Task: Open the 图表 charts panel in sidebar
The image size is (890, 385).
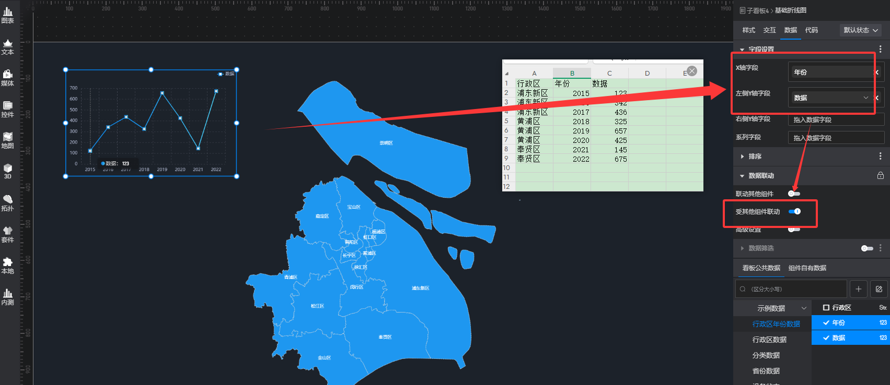Action: point(8,15)
